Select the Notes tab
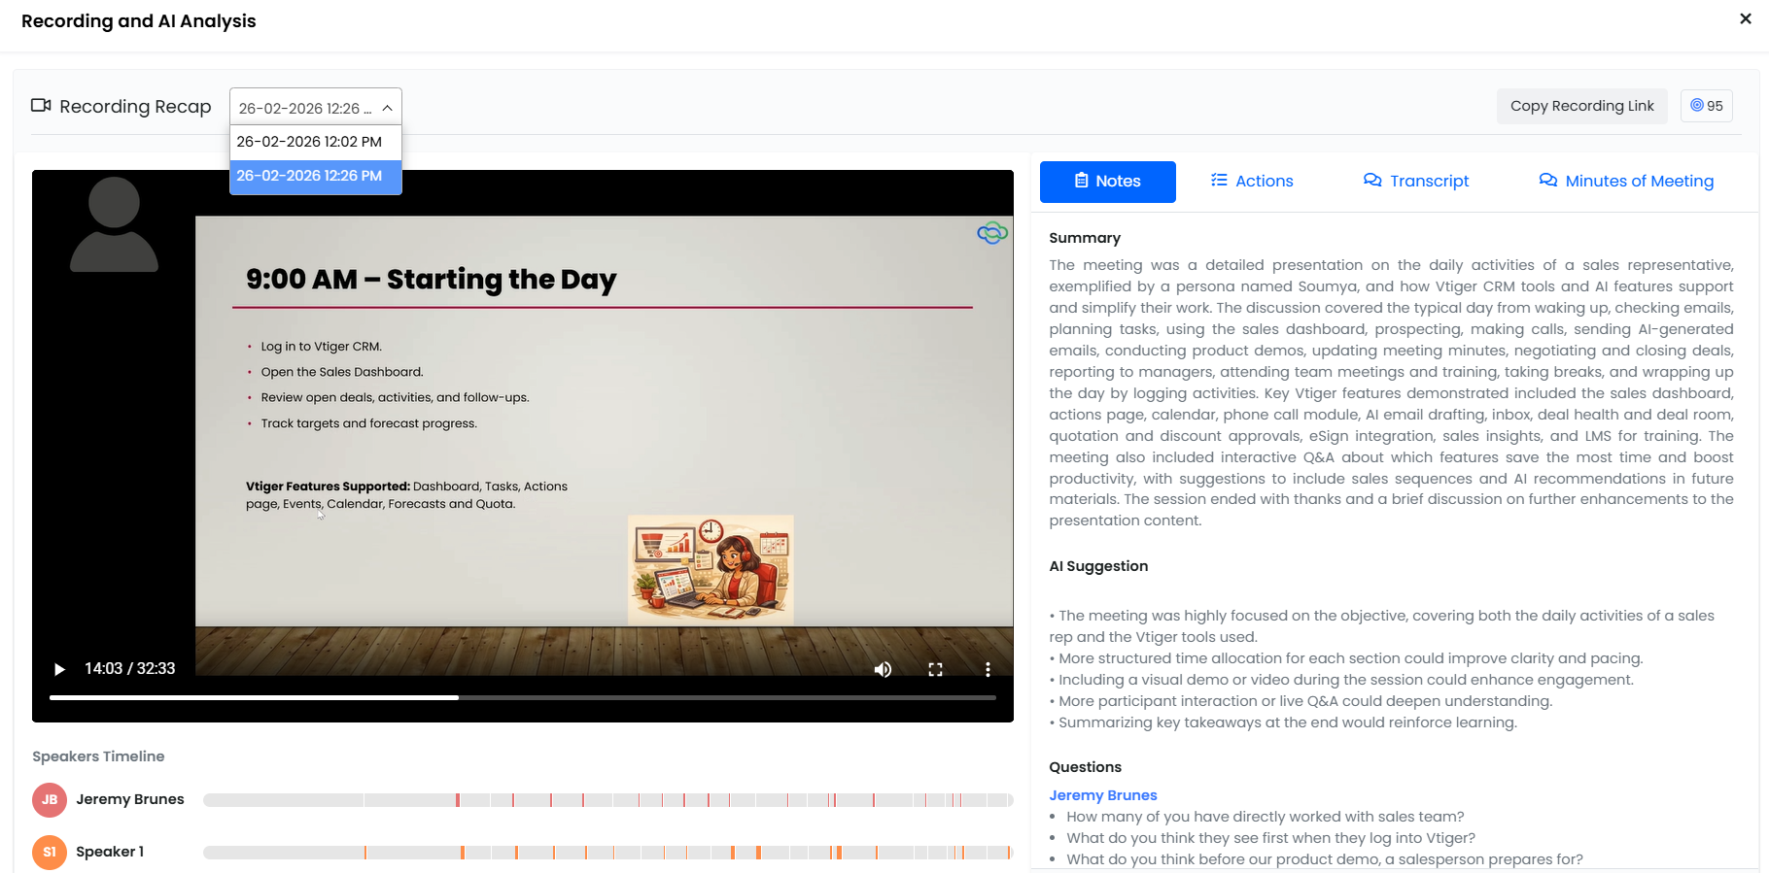Screen dimensions: 1769x873 1107,182
